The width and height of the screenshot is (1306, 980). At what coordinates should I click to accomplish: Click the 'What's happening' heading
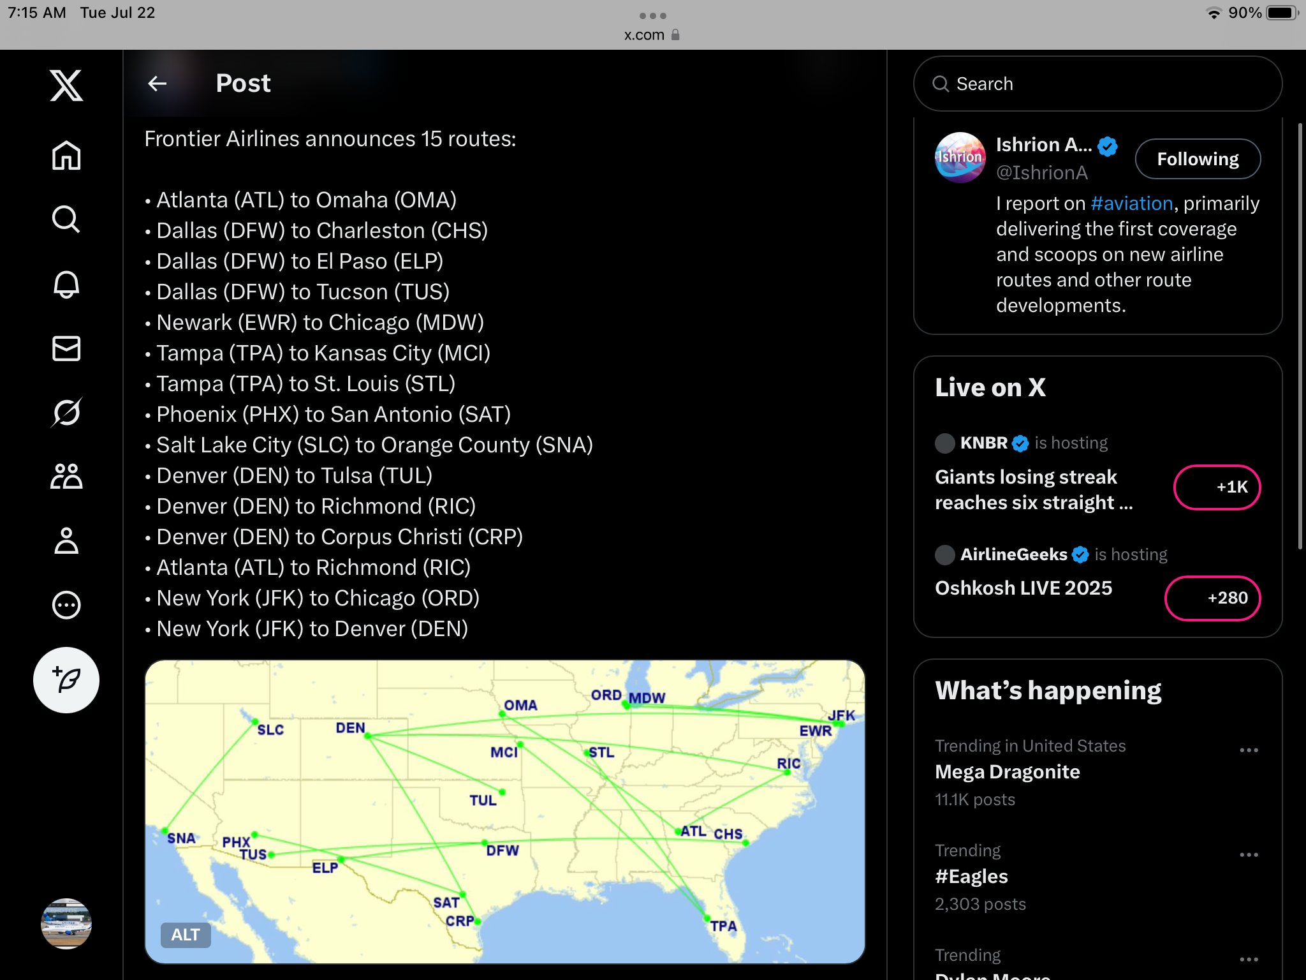(x=1048, y=690)
